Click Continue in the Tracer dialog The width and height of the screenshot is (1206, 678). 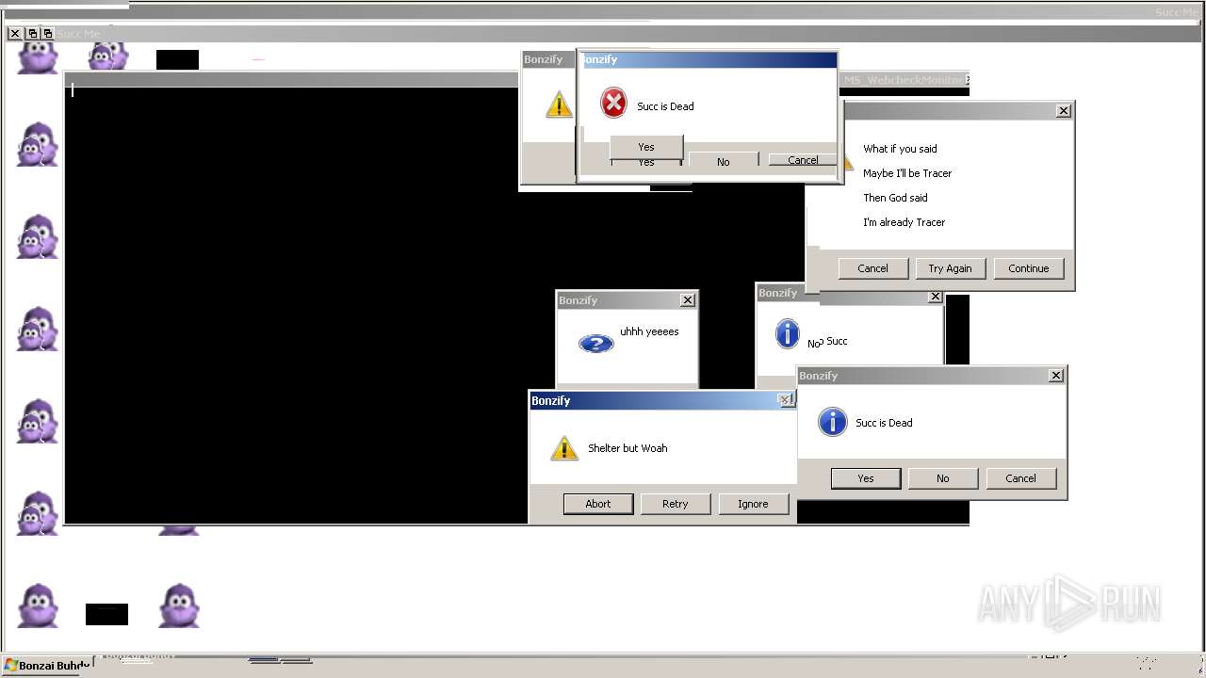pos(1028,268)
